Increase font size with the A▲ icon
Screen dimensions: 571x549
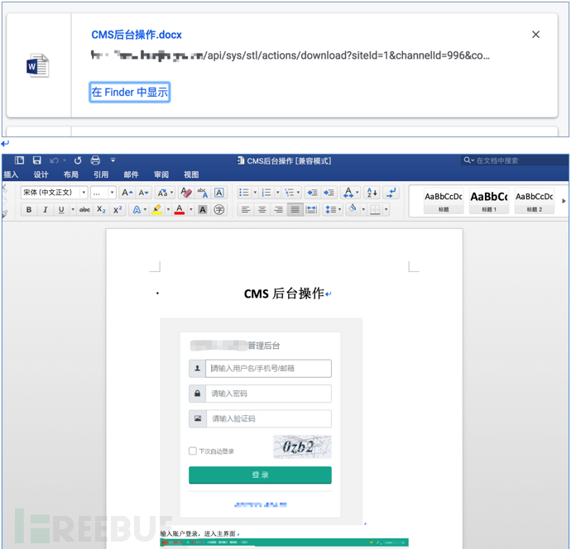pyautogui.click(x=127, y=193)
